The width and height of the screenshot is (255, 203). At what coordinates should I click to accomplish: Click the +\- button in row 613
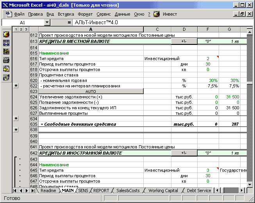184,41
